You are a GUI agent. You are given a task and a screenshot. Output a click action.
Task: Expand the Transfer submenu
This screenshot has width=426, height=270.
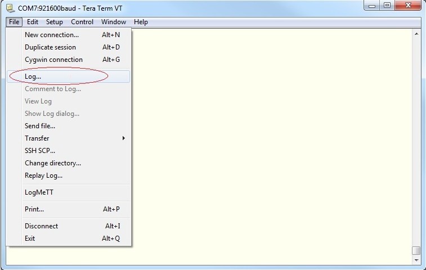[68, 138]
